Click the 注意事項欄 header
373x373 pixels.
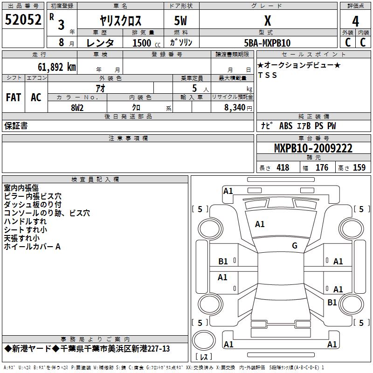[128, 138]
